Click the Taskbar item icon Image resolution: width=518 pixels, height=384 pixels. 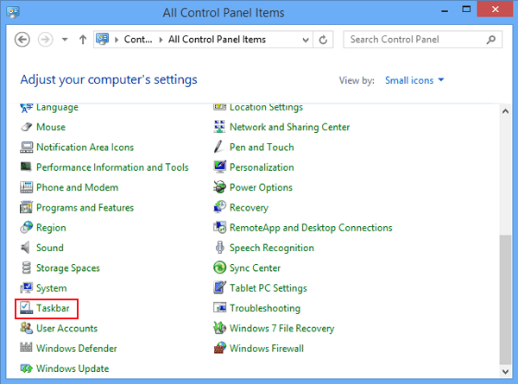[27, 308]
